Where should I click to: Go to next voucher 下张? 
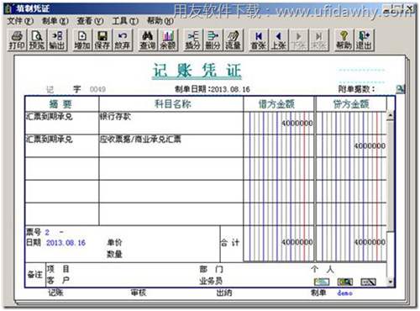(298, 40)
